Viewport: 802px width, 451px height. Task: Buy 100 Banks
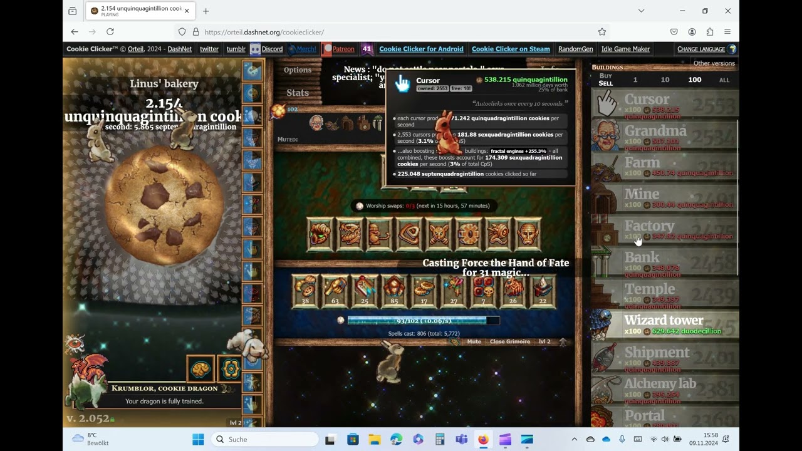pos(665,262)
